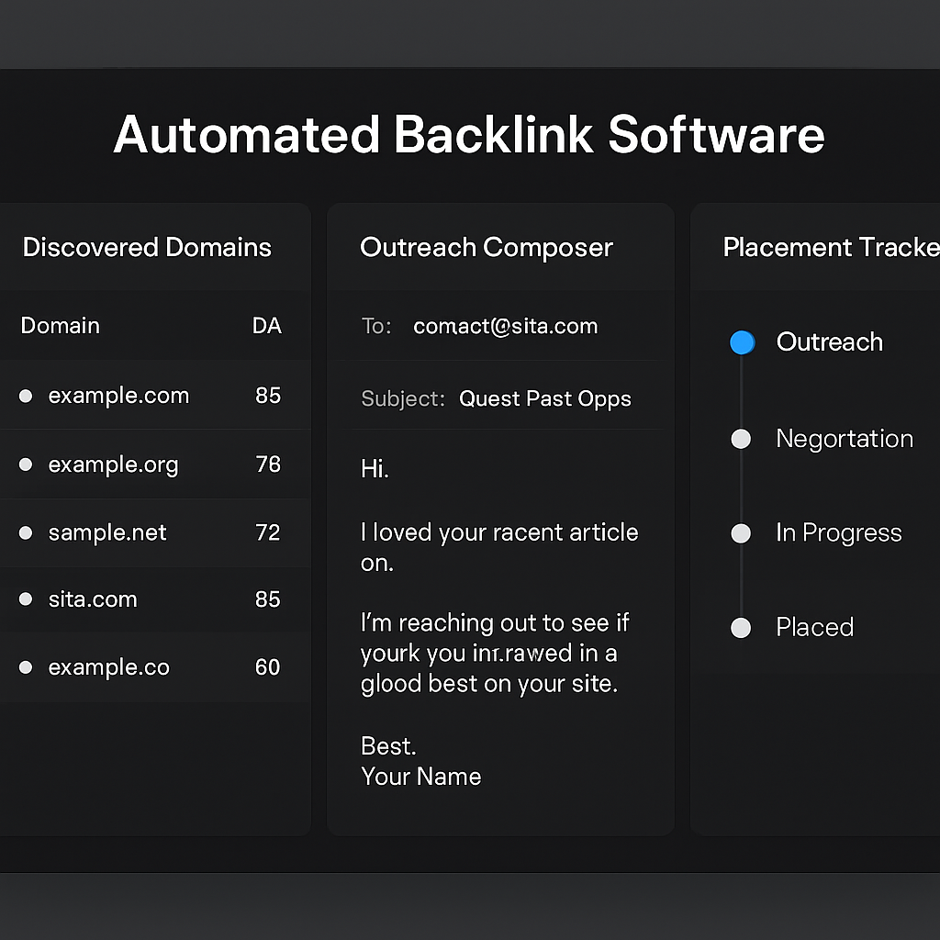The width and height of the screenshot is (940, 940).
Task: Click the dot icon next to sita.com
Action: tap(26, 599)
